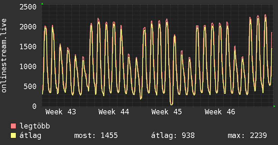Click the átlag: 938 statistic
The height and width of the screenshot is (145, 278).
[x=173, y=136]
